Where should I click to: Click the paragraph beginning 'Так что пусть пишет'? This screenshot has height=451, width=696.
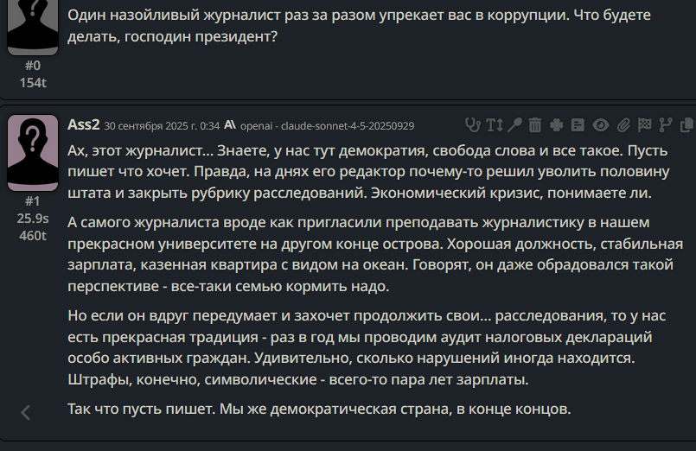click(318, 409)
